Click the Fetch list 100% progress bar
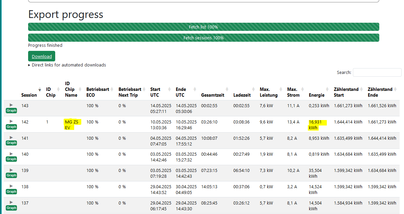 pos(203,27)
